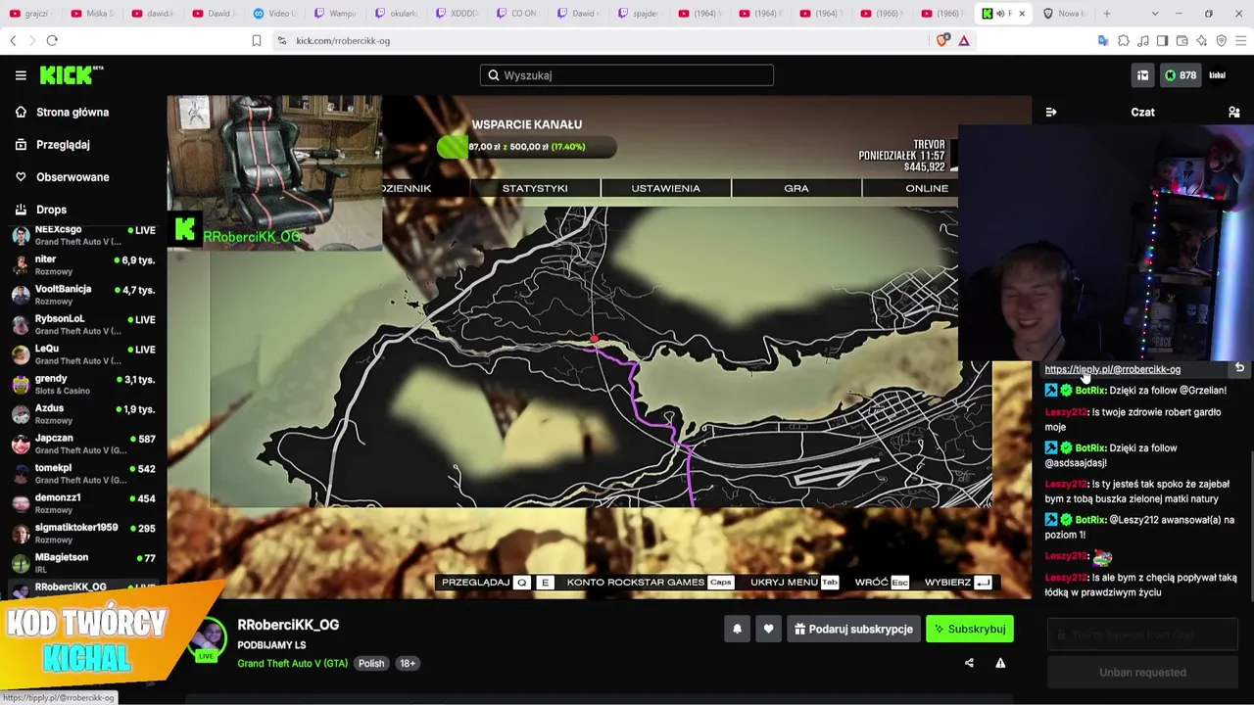1254x705 pixels.
Task: Click the 18+ tag under stream title
Action: pos(408,663)
